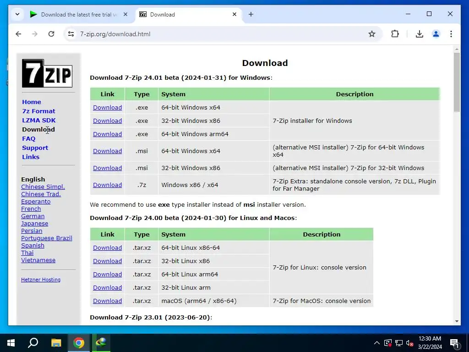
Task: Open a new tab with plus button
Action: (x=251, y=14)
